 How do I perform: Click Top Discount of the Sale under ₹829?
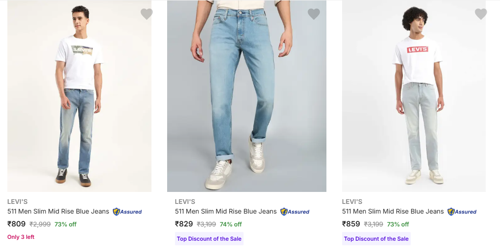click(x=209, y=239)
